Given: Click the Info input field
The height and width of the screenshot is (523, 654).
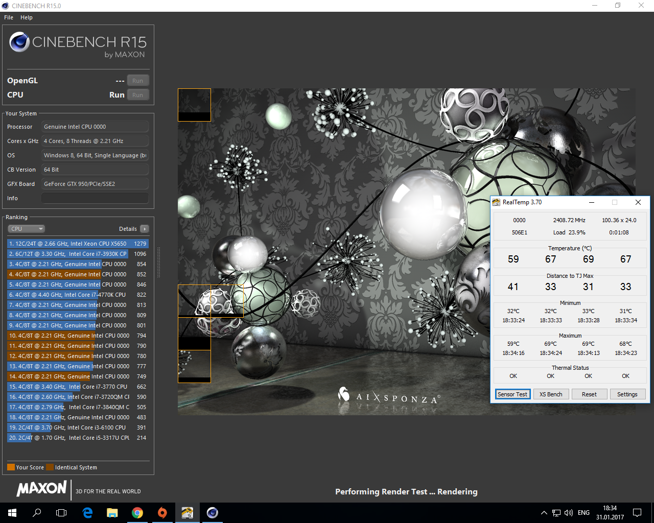Looking at the screenshot, I should click(x=95, y=198).
